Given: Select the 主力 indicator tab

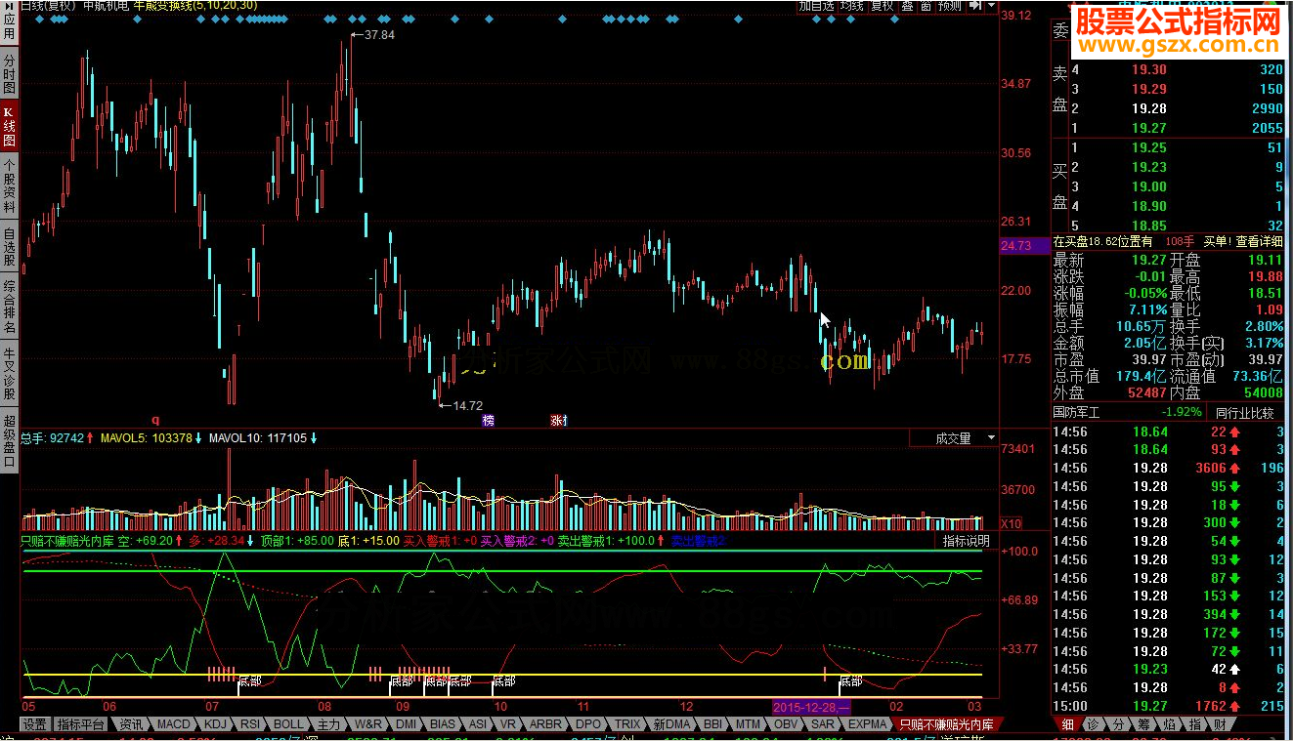Looking at the screenshot, I should point(328,724).
